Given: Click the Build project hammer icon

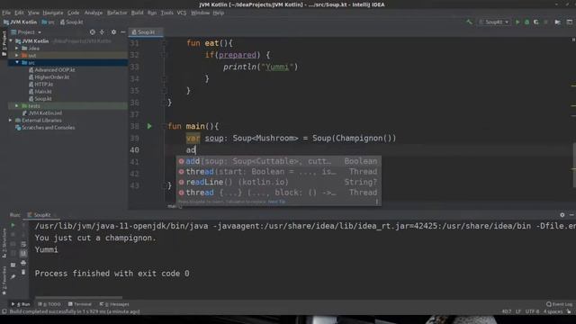Looking at the screenshot, I should (469, 22).
